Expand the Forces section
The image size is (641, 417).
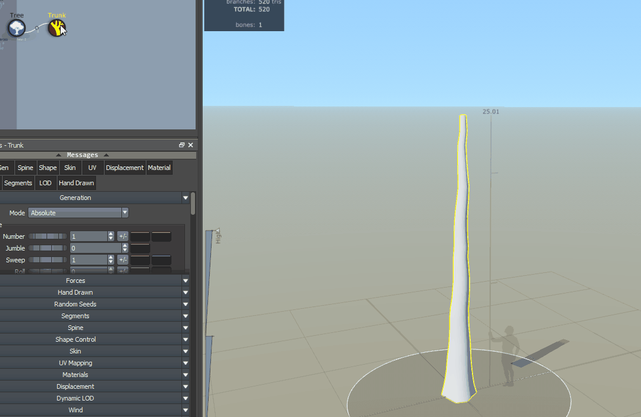click(x=94, y=281)
